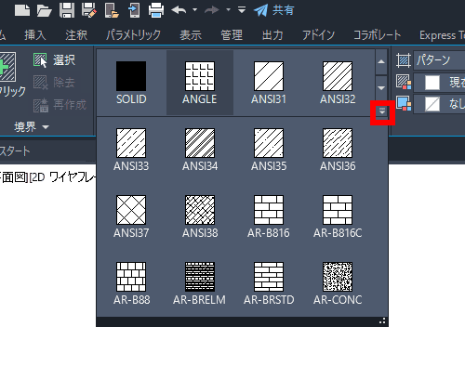Click the Plot printer icon
The width and height of the screenshot is (465, 366).
156,10
